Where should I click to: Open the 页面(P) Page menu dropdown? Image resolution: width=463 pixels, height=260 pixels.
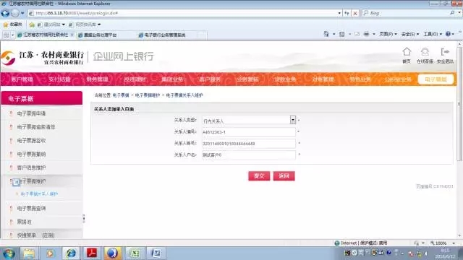[388, 34]
